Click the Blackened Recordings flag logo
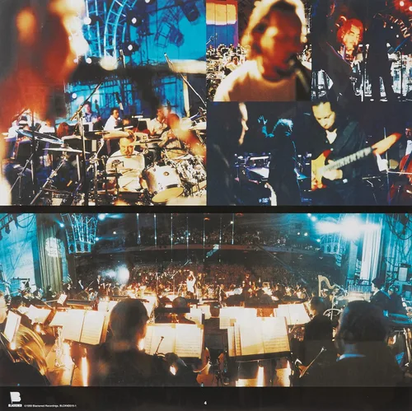Screen dimensions: 412x411 (16, 399)
